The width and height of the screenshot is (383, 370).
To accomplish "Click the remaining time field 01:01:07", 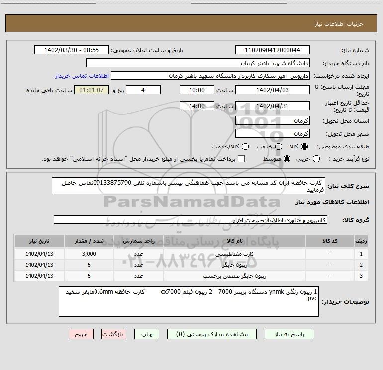I will (92, 90).
